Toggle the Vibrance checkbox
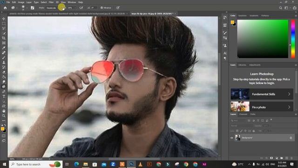 pyautogui.click(x=102, y=8)
